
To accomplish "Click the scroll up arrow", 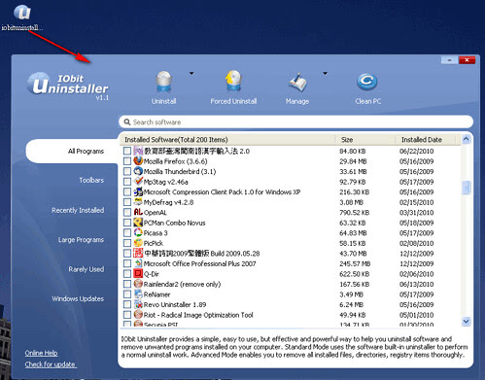I will click(x=467, y=139).
